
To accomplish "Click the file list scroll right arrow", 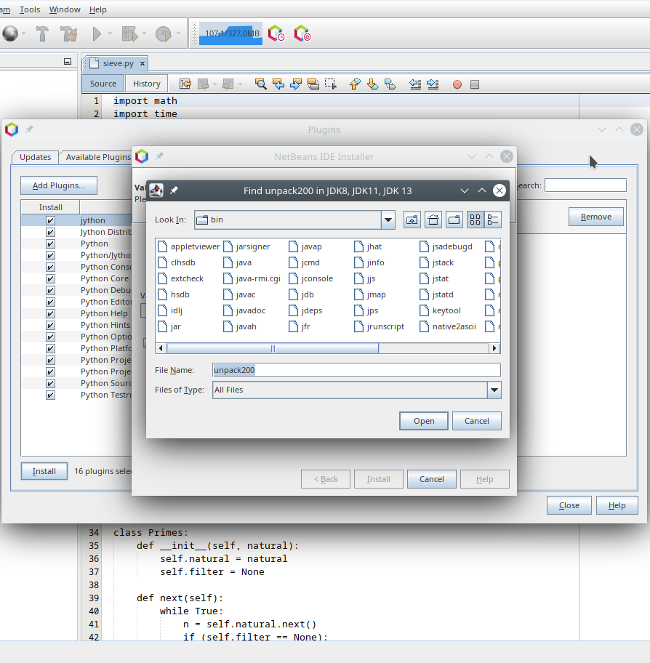I will 494,348.
